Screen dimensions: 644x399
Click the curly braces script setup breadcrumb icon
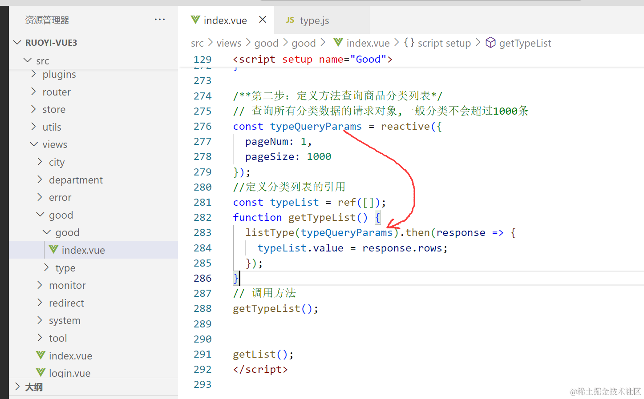[x=409, y=43]
